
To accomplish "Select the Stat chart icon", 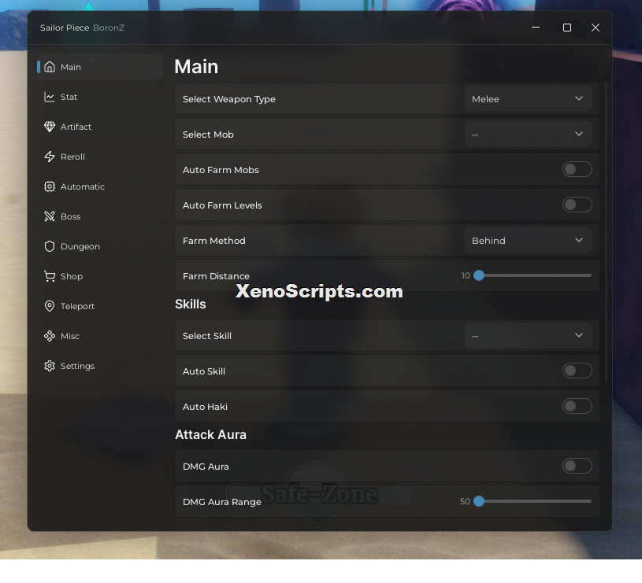I will pyautogui.click(x=50, y=97).
